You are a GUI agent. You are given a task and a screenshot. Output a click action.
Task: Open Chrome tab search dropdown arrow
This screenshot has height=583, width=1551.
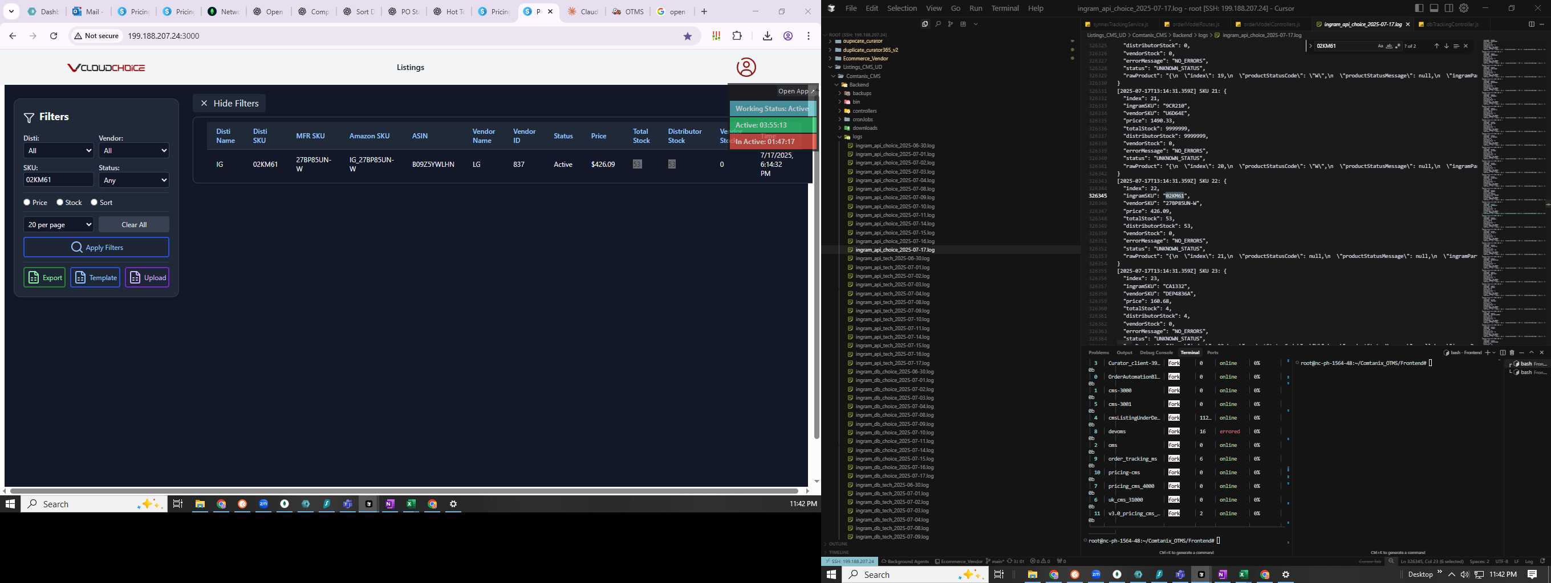pos(11,11)
